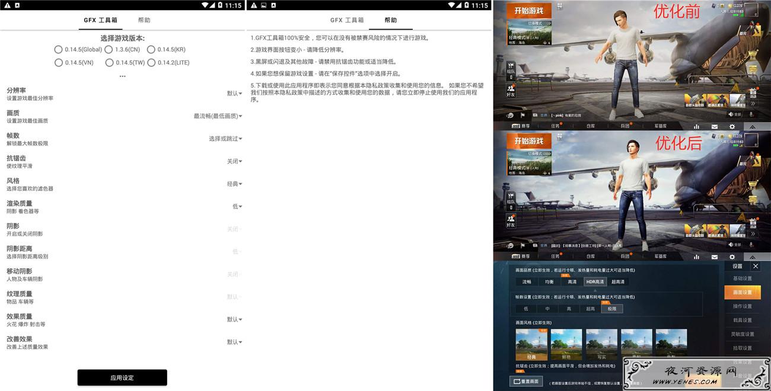The width and height of the screenshot is (771, 391).
Task: Select game version 0.14.5(Global)
Action: pyautogui.click(x=78, y=50)
